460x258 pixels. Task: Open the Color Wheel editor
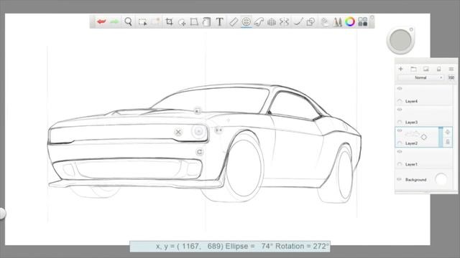pyautogui.click(x=350, y=21)
